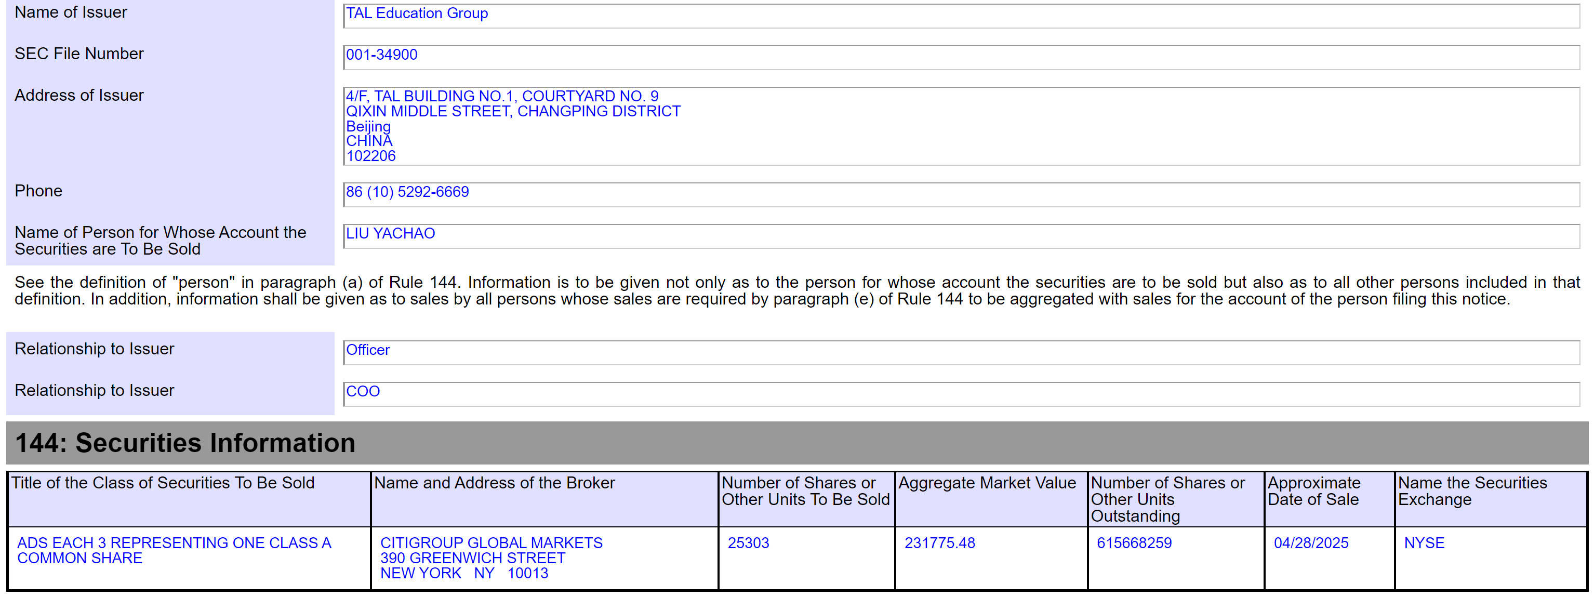Click the postal code '102206'
This screenshot has width=1594, height=610.
370,156
